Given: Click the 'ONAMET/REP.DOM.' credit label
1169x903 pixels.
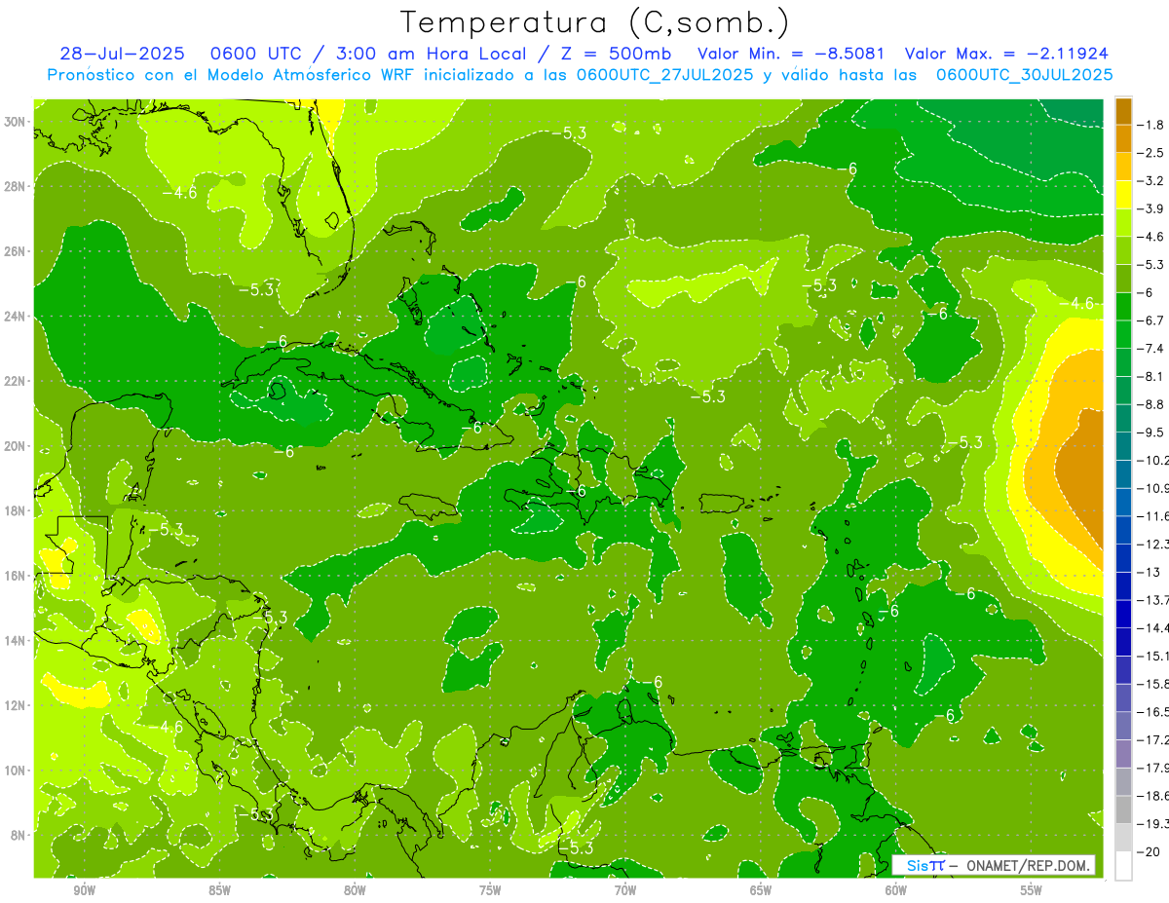Looking at the screenshot, I should (x=1030, y=865).
